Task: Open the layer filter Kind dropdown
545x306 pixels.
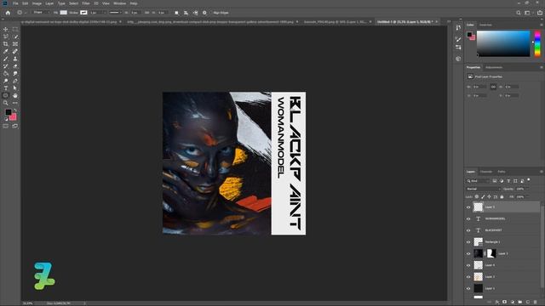Action: (x=478, y=181)
